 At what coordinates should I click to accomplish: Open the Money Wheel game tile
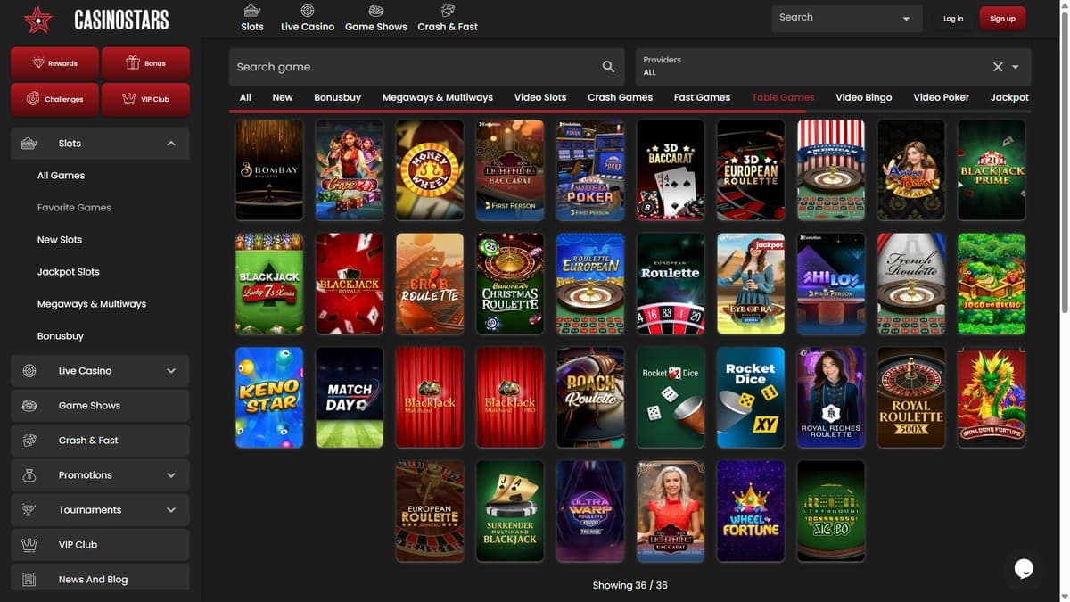coord(430,169)
